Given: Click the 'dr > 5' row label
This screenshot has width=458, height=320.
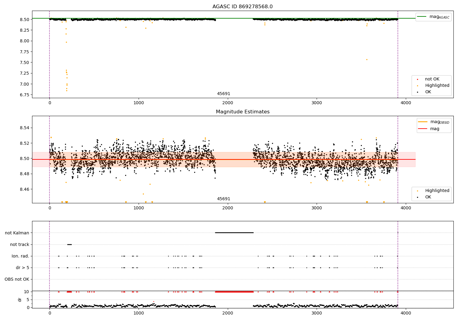Looking at the screenshot, I should (x=23, y=268).
